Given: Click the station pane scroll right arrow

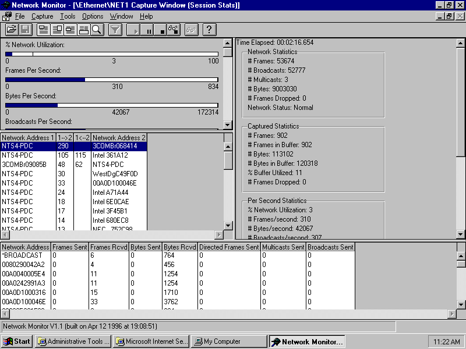Looking at the screenshot, I should 452,314.
